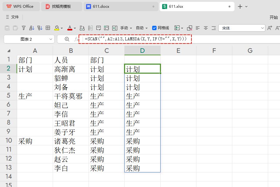
Task: Align text right
Action: pyautogui.click(x=214, y=28)
